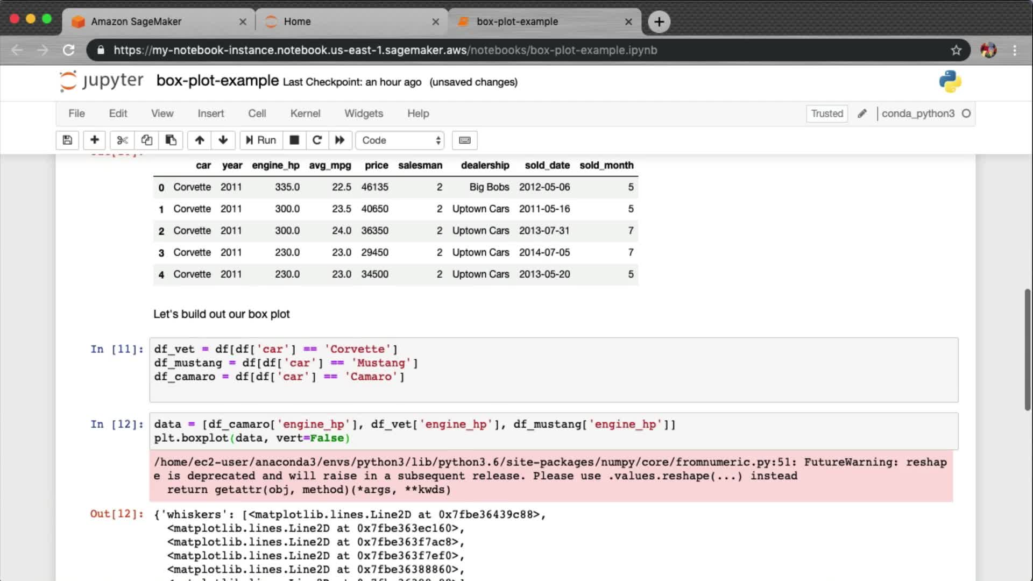Click the box-plot-example notebook title
1033x581 pixels.
[x=217, y=81]
